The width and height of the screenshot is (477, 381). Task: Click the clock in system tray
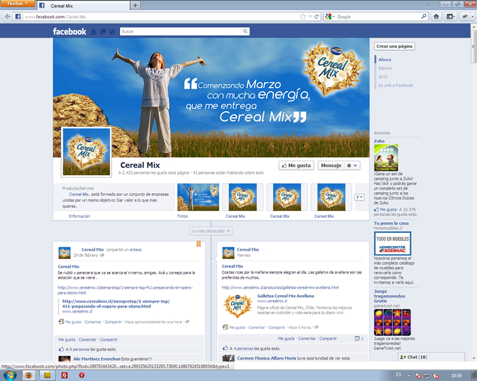click(456, 376)
